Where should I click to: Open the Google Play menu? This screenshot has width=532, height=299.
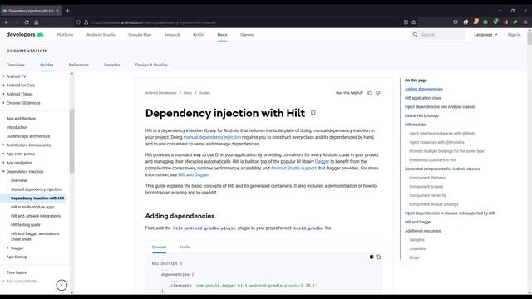(x=140, y=35)
